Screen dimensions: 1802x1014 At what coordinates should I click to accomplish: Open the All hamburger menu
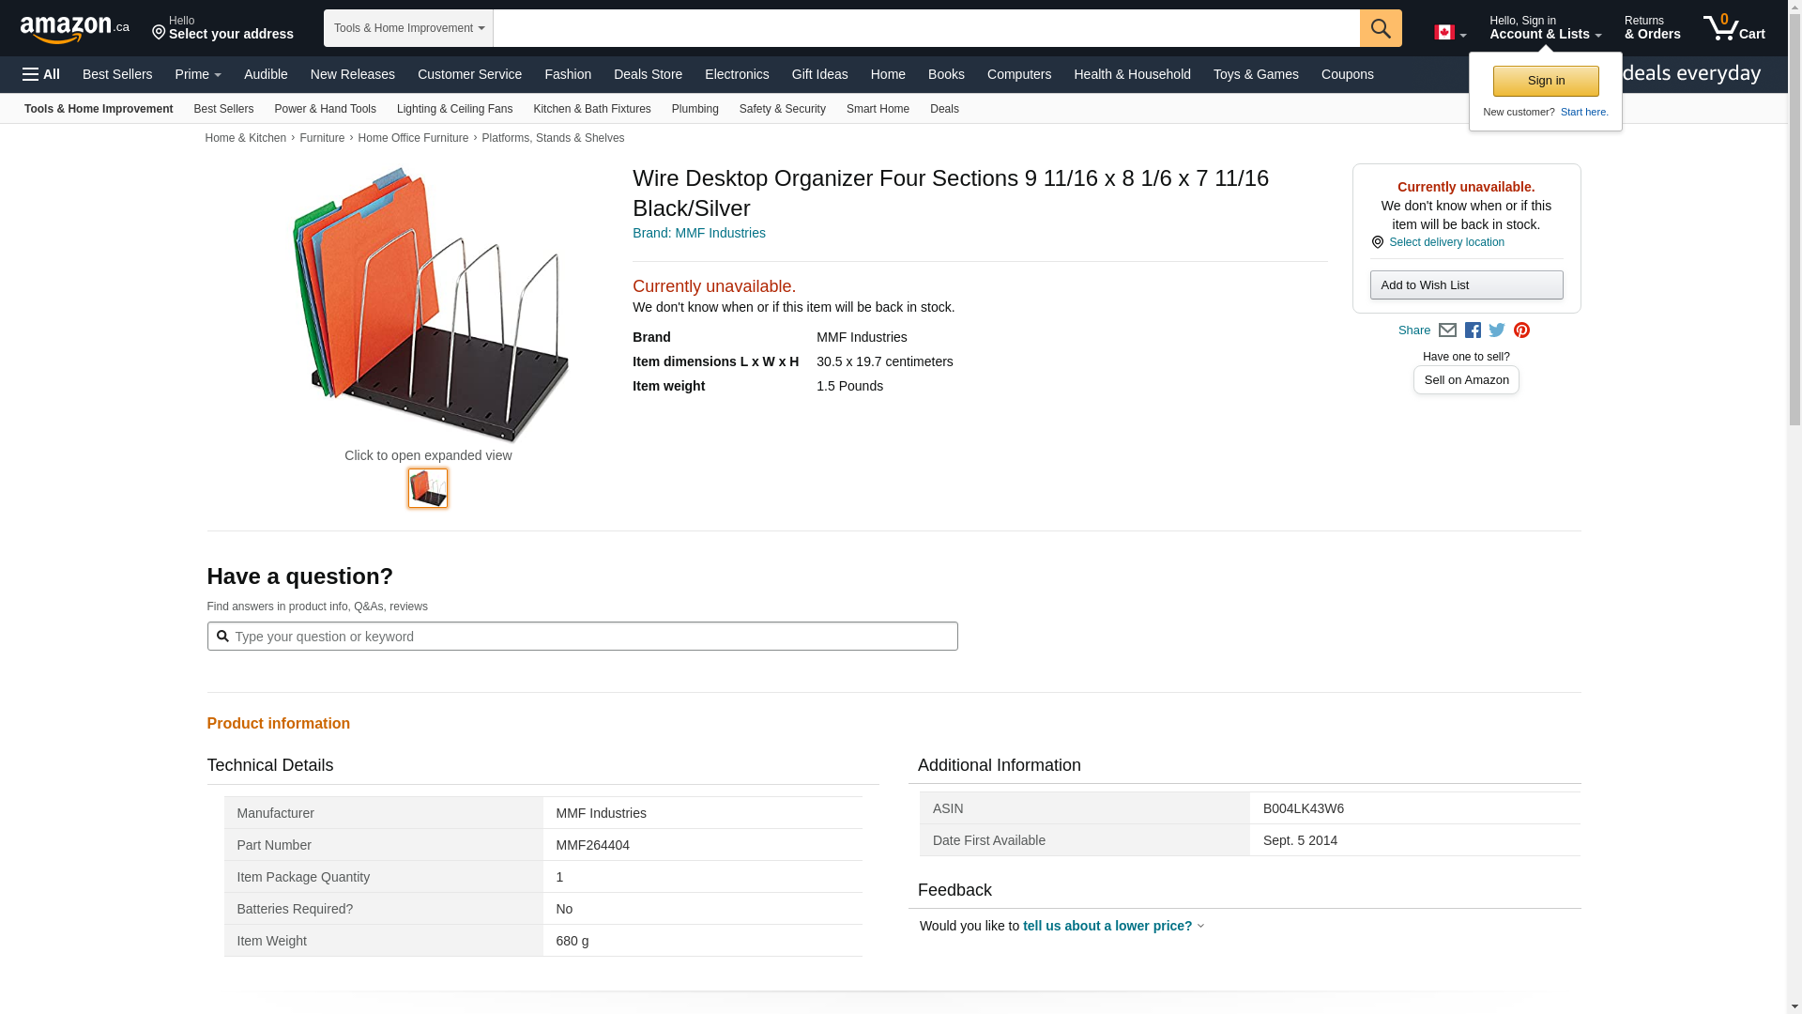coord(41,74)
